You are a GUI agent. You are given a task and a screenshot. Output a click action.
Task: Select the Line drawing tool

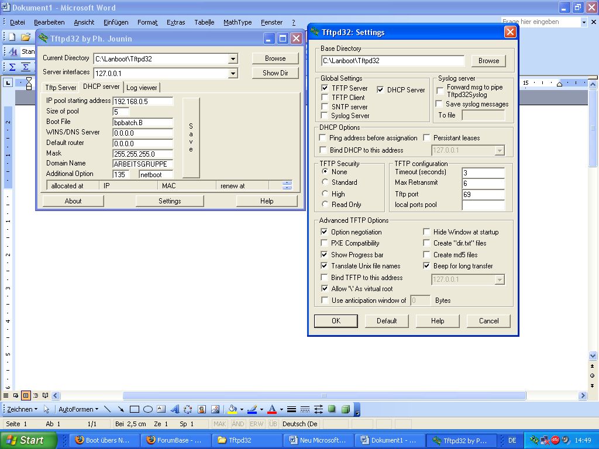(108, 409)
